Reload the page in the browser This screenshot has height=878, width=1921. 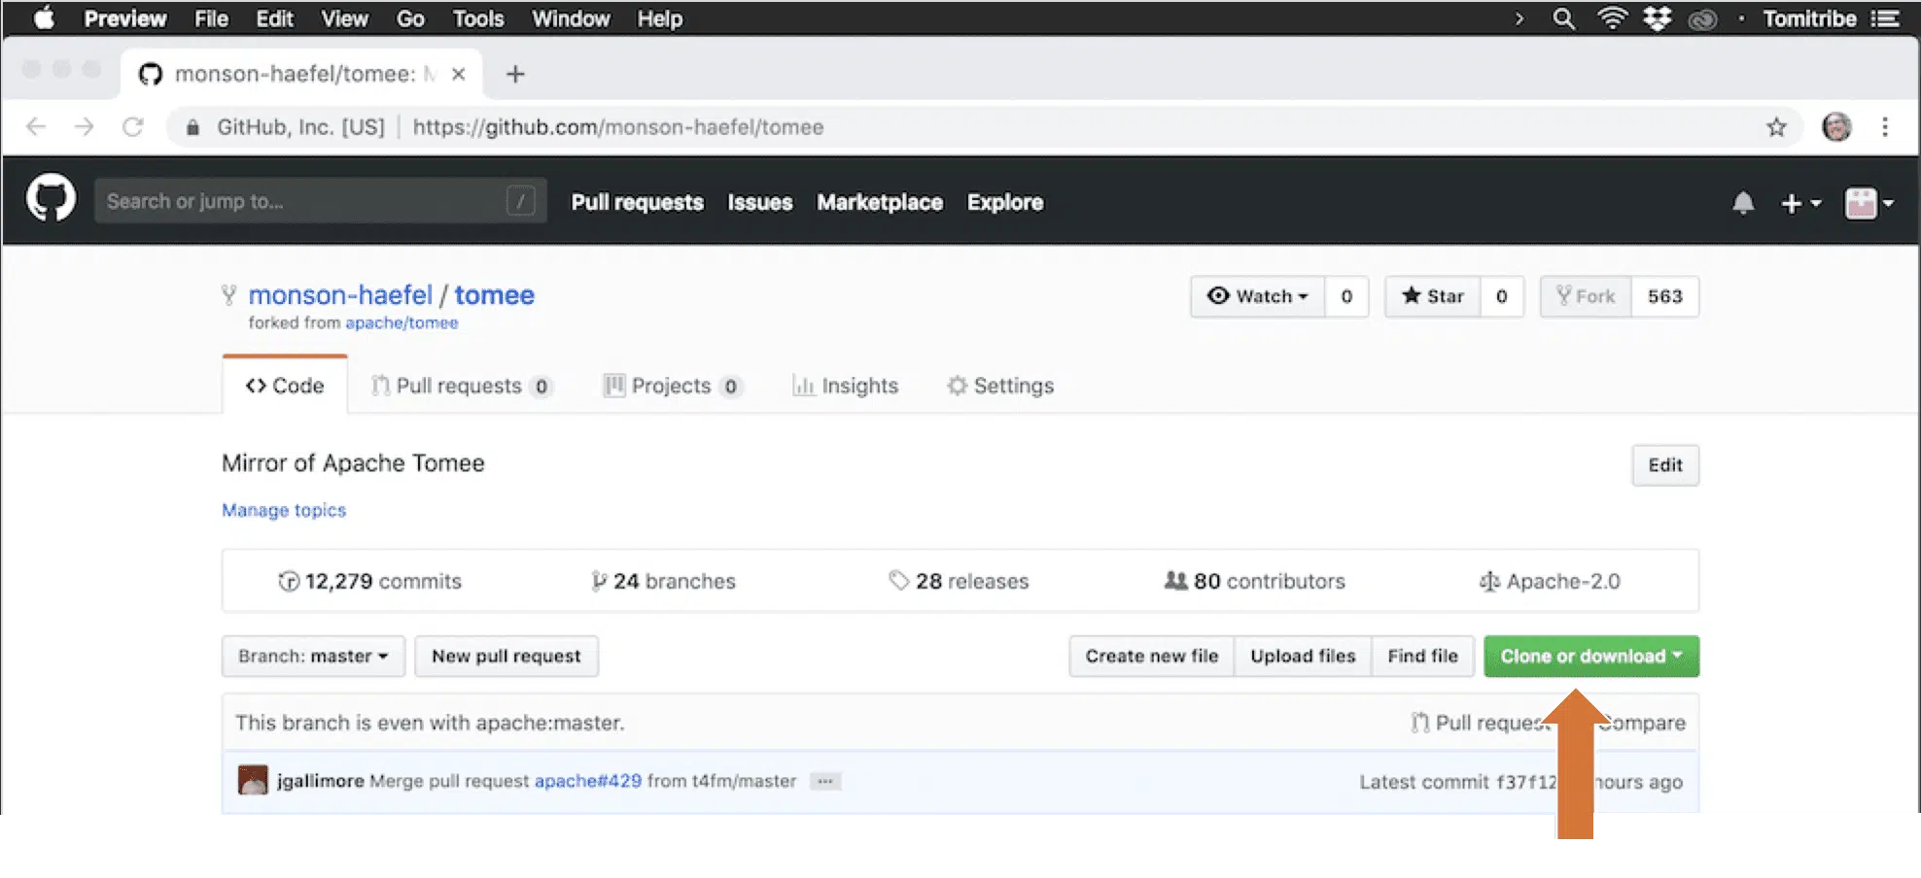pyautogui.click(x=133, y=127)
